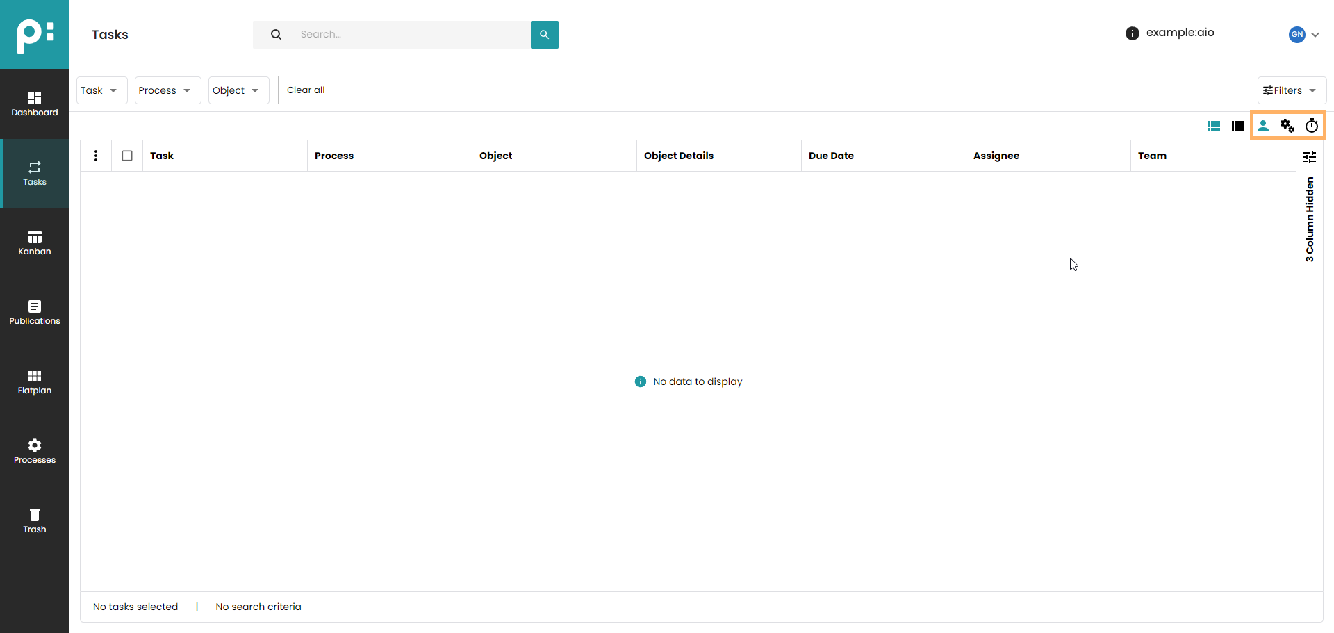The height and width of the screenshot is (633, 1334).
Task: Click the double-gears automation icon
Action: pyautogui.click(x=1287, y=126)
